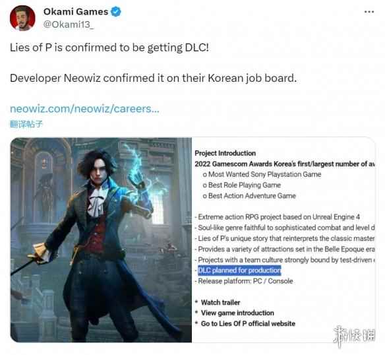Image resolution: width=385 pixels, height=355 pixels.
Task: Open the @Okami13_ handle
Action: (x=69, y=24)
